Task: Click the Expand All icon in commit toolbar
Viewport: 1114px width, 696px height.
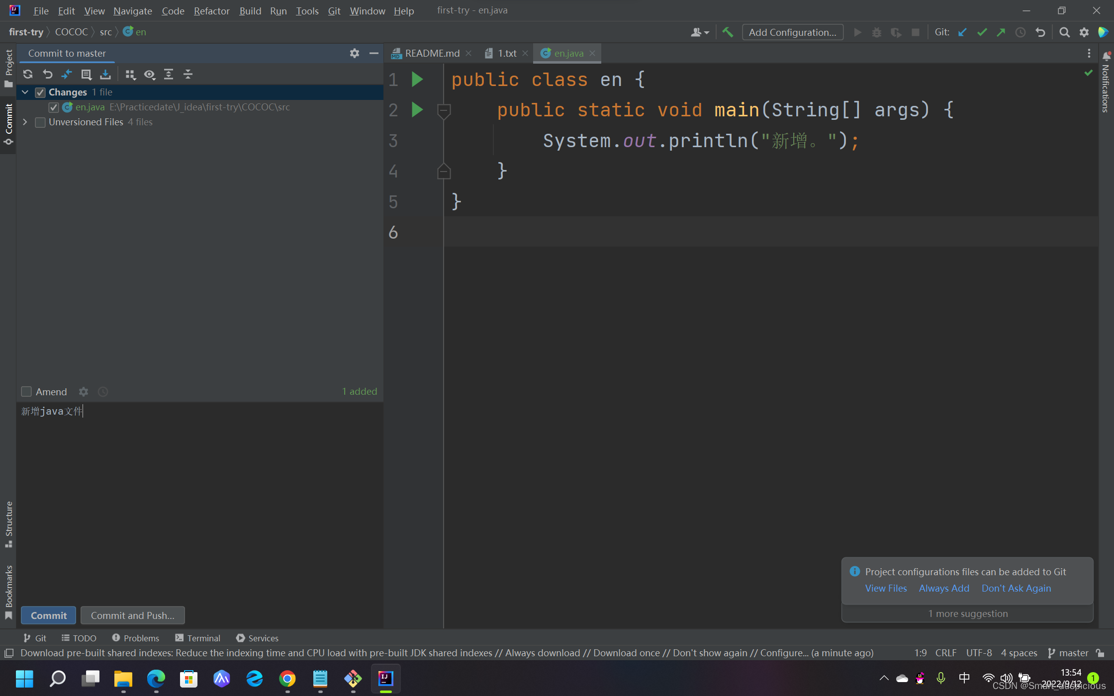Action: 169,75
